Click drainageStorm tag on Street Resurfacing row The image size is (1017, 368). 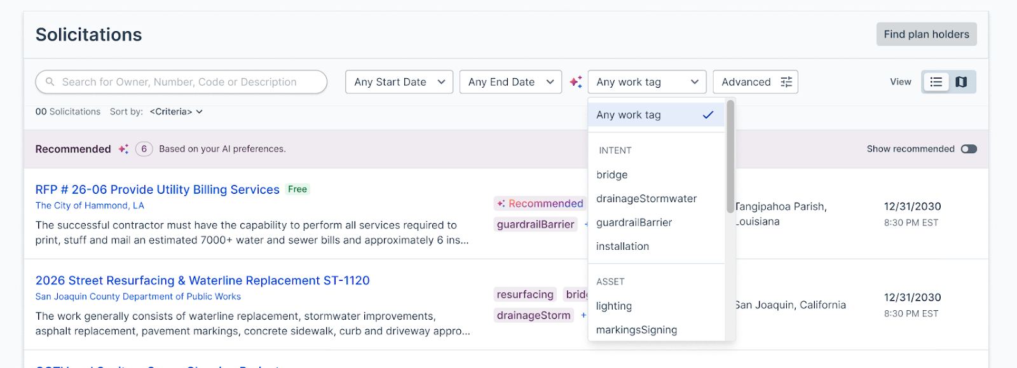(x=533, y=315)
